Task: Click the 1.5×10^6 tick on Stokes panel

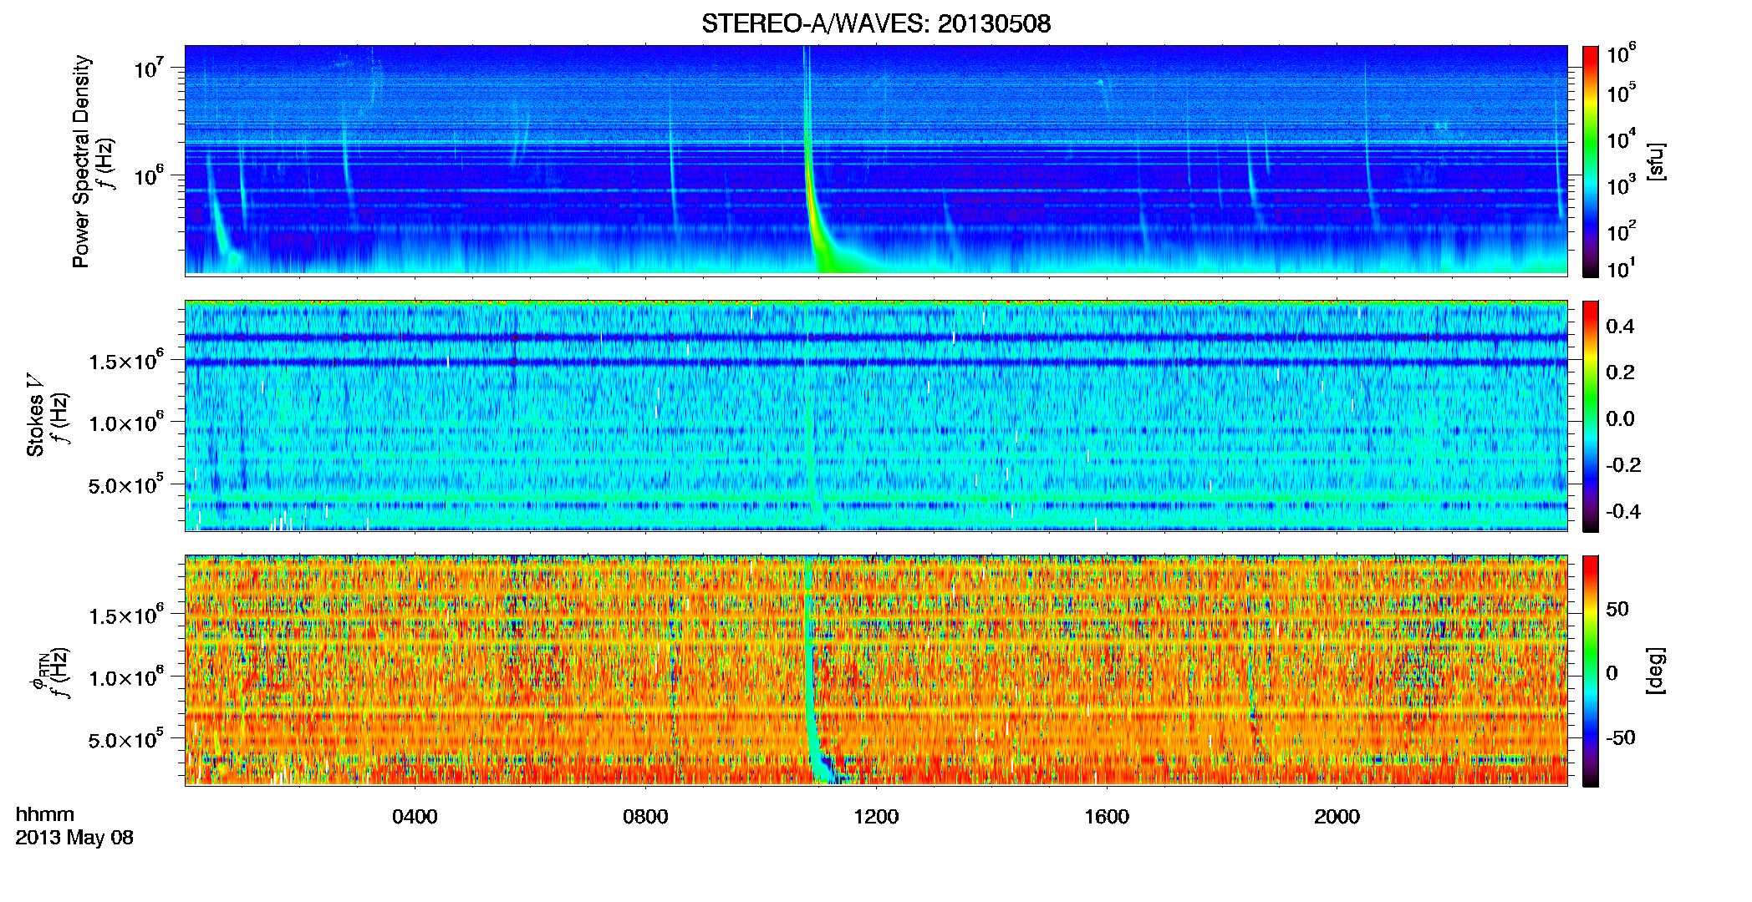Action: point(127,360)
